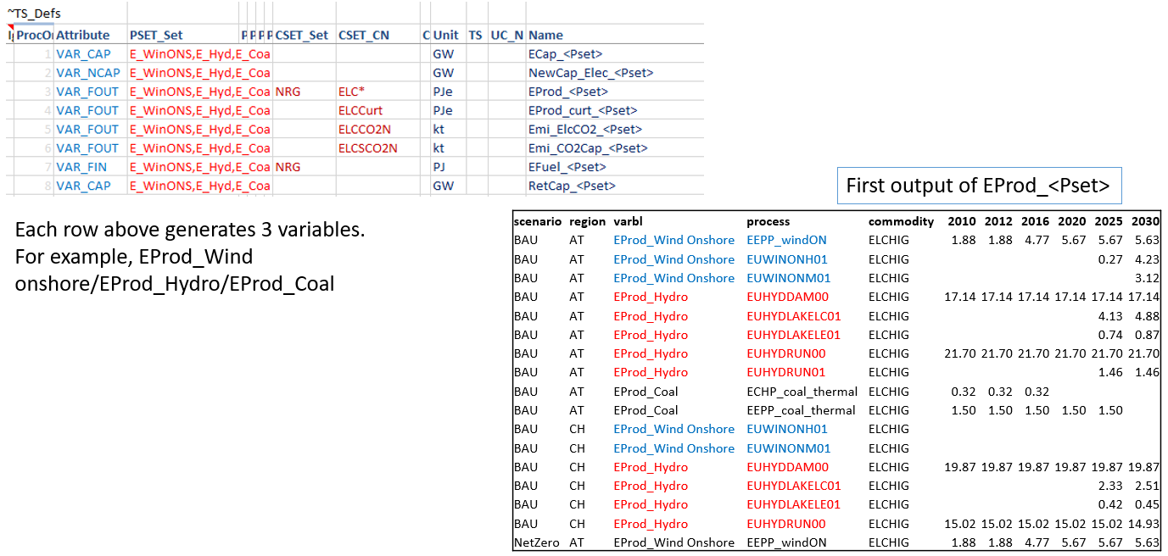This screenshot has height=556, width=1168.
Task: Click the 2010 year column header
Action: pos(961,221)
